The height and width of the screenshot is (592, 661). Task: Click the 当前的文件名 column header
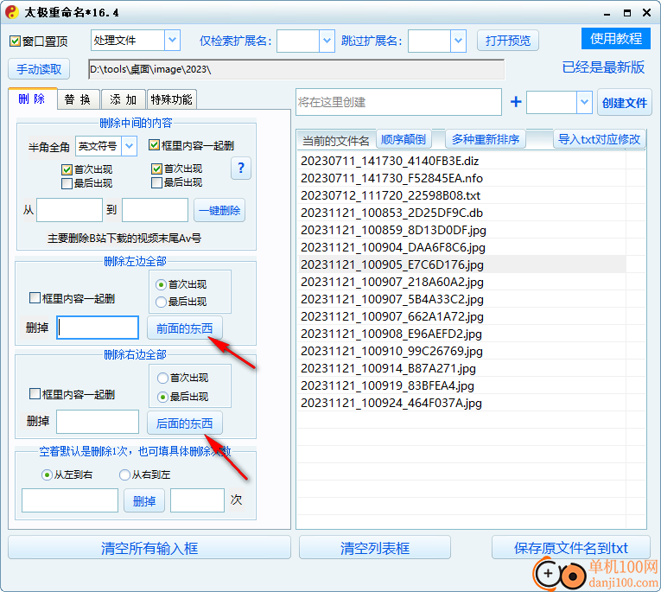[336, 140]
